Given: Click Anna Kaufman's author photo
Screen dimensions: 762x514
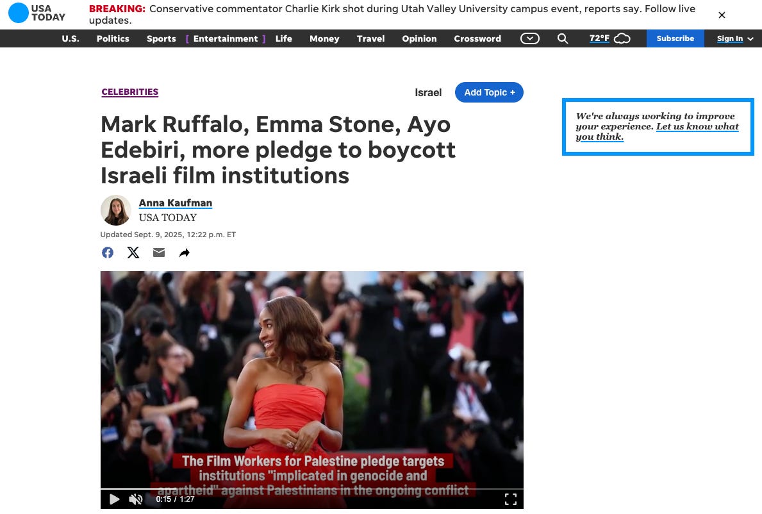Looking at the screenshot, I should [115, 210].
